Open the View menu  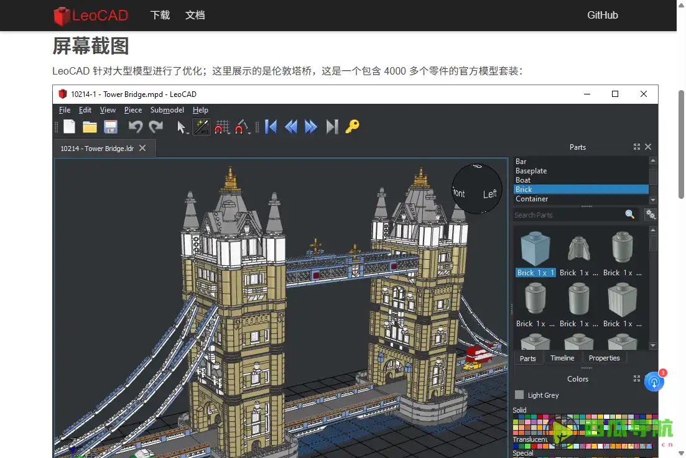click(108, 110)
